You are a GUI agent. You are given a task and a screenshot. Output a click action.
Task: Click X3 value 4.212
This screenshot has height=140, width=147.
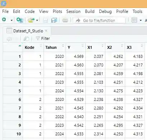[x=138, y=82]
